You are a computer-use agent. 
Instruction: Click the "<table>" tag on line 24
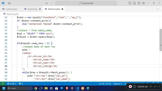[x=27, y=53]
